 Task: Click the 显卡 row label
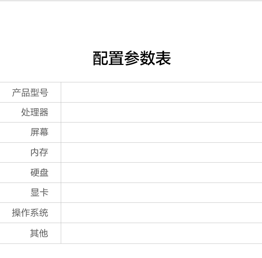(39, 192)
